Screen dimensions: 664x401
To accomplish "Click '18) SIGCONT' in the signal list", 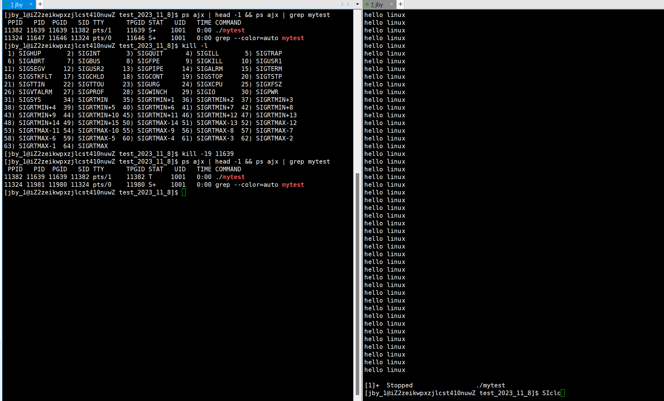I will click(143, 77).
